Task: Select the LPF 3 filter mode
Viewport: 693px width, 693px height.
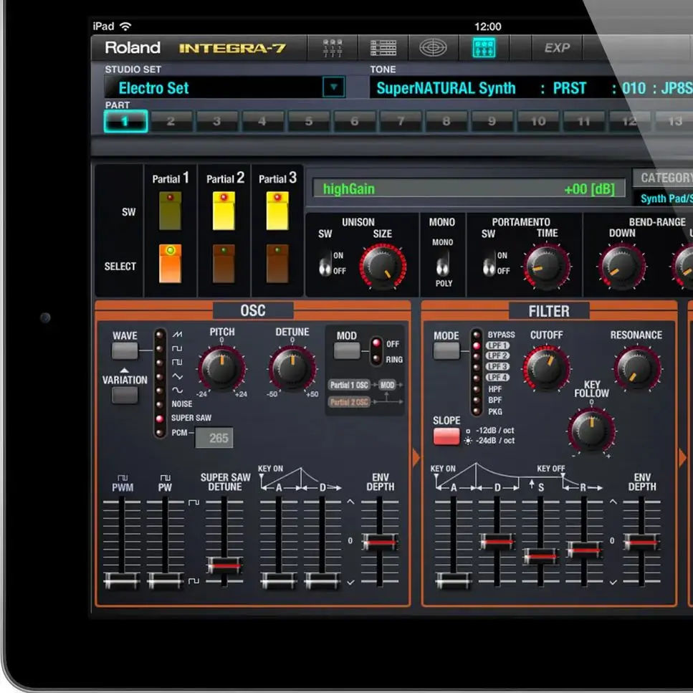Action: click(497, 367)
